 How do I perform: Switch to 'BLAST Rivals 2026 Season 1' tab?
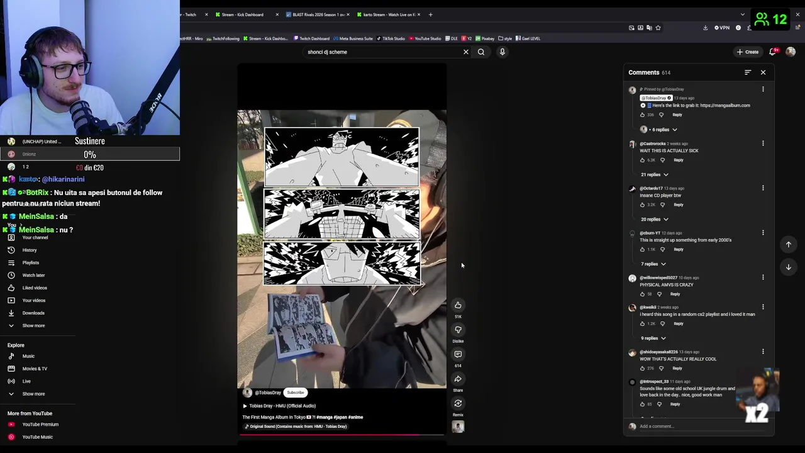point(318,14)
